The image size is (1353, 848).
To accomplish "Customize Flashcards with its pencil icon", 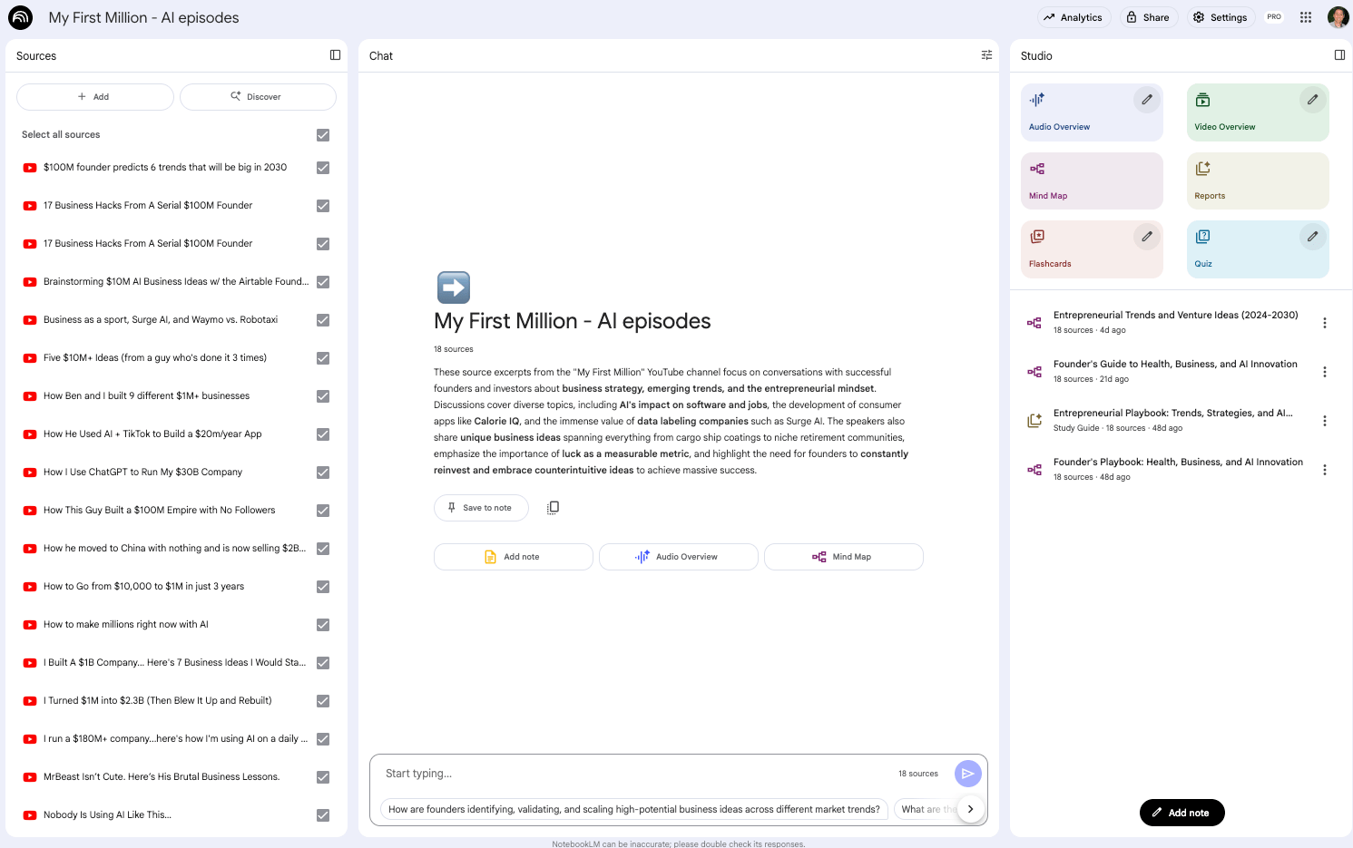I will pos(1147,237).
